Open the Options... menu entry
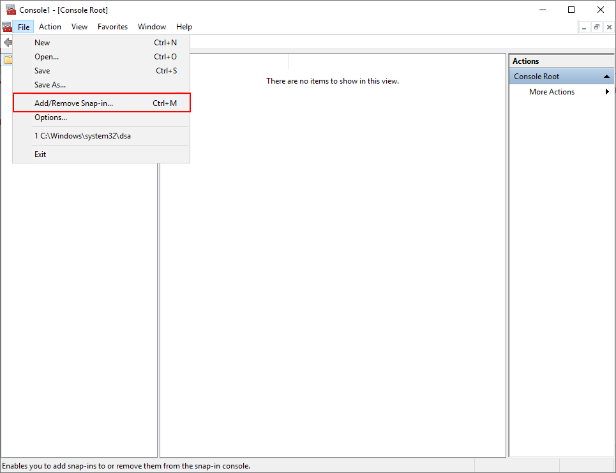Screen dimensions: 616x473 101,117
